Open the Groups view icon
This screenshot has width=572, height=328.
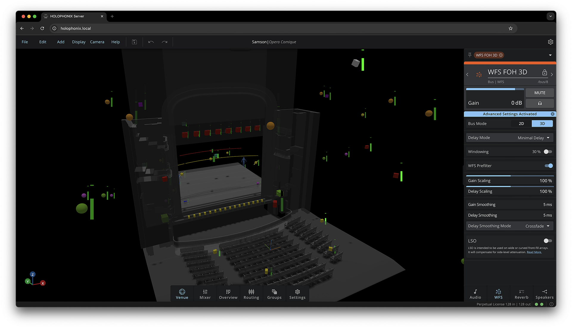click(x=274, y=294)
